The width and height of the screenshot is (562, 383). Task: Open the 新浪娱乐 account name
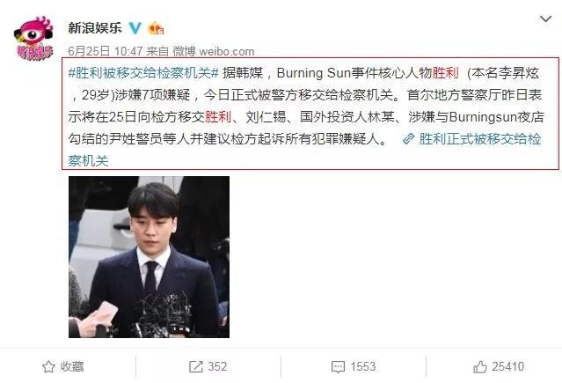tap(95, 27)
